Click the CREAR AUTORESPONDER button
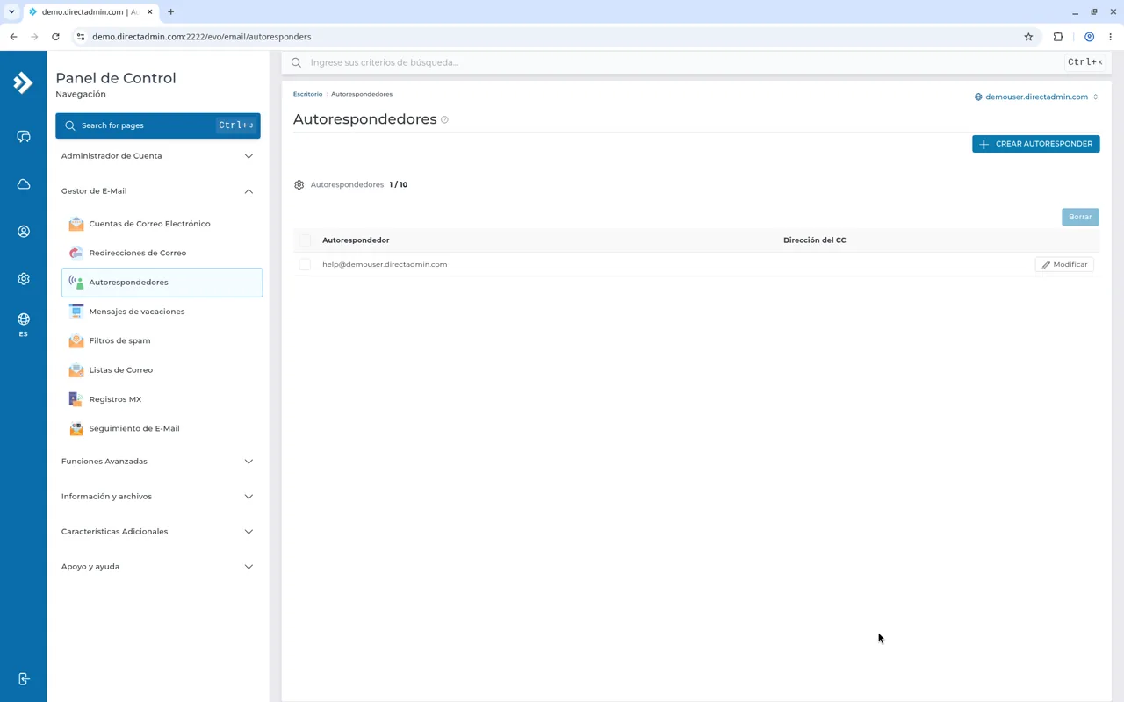The image size is (1124, 702). pos(1035,144)
